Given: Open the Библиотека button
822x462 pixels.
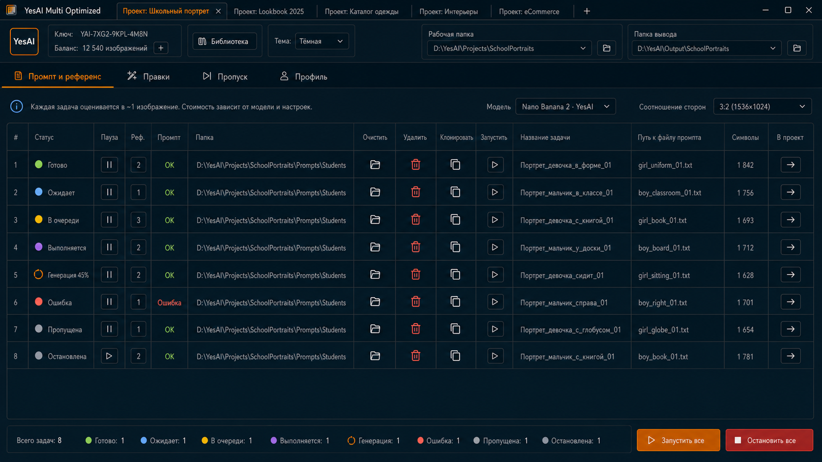Looking at the screenshot, I should (x=225, y=41).
